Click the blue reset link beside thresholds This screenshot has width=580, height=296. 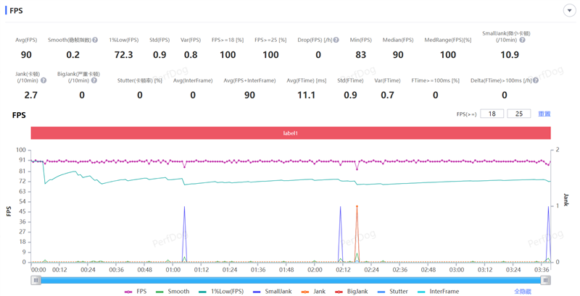click(544, 114)
